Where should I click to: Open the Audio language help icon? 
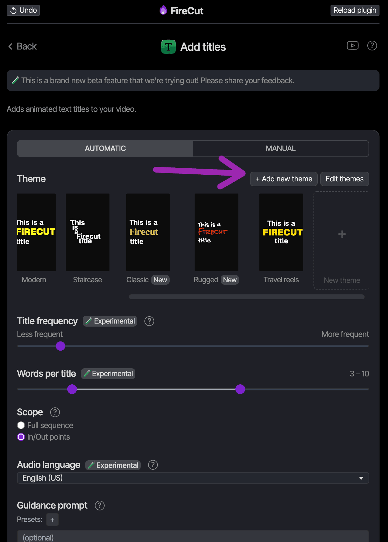tap(153, 465)
